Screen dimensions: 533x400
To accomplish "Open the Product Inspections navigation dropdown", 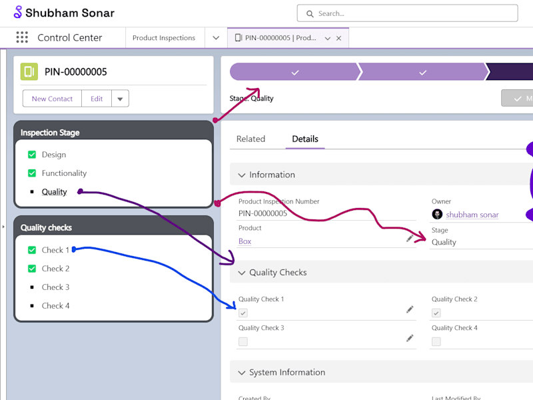I will point(216,38).
